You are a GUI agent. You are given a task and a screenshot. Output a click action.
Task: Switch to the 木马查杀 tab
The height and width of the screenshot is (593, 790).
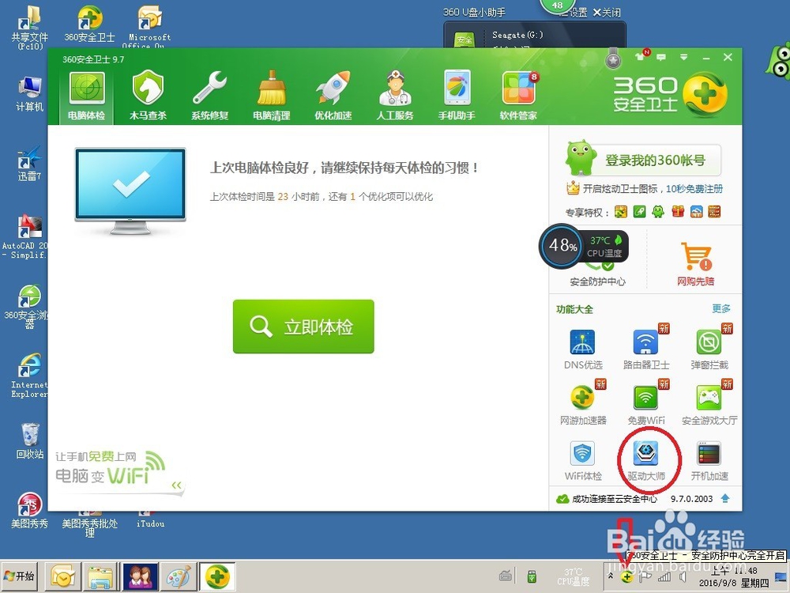tap(148, 96)
